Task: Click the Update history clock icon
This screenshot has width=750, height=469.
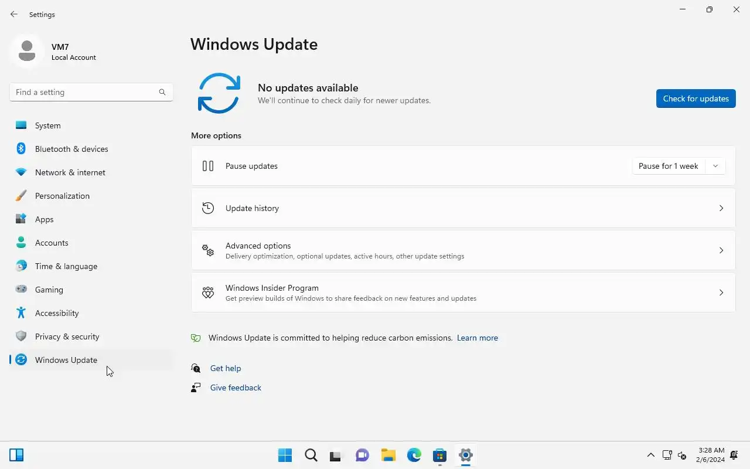Action: point(208,208)
